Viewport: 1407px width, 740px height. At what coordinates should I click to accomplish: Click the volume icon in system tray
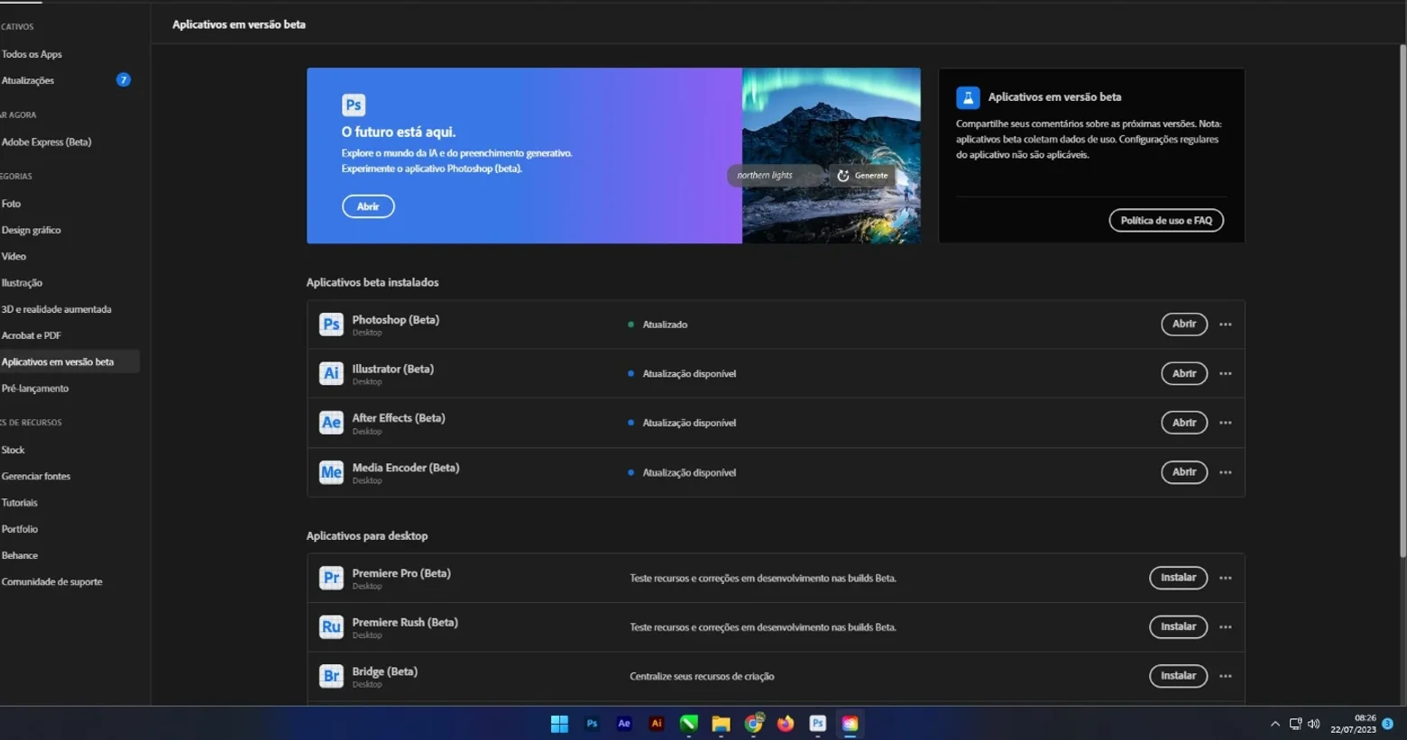pos(1313,724)
